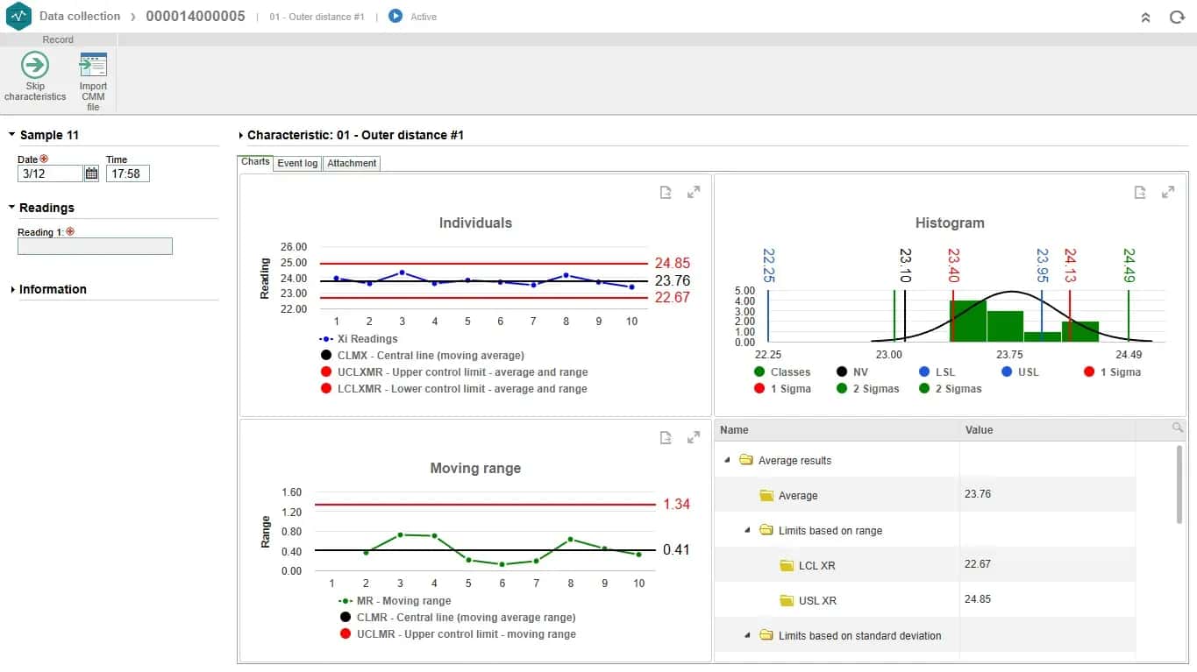Click the refresh icon in top right

1177,17
